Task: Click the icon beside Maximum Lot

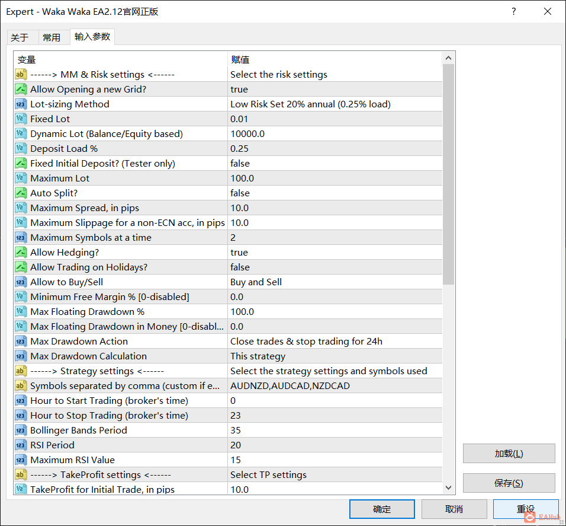Action: 21,178
